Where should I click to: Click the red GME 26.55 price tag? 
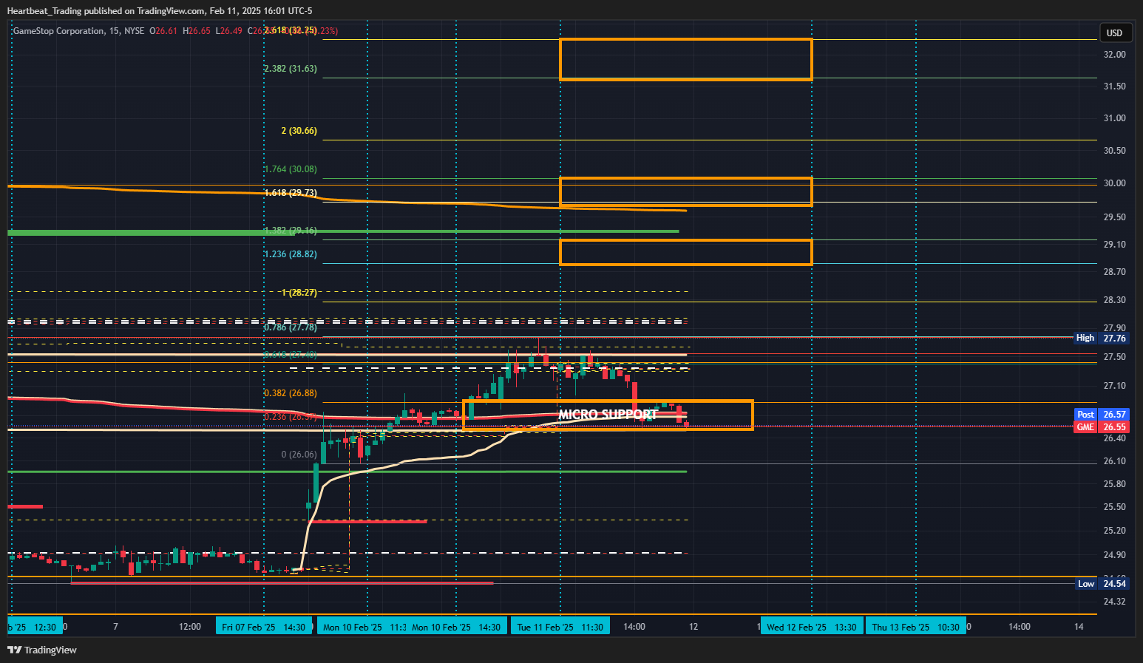(1101, 427)
